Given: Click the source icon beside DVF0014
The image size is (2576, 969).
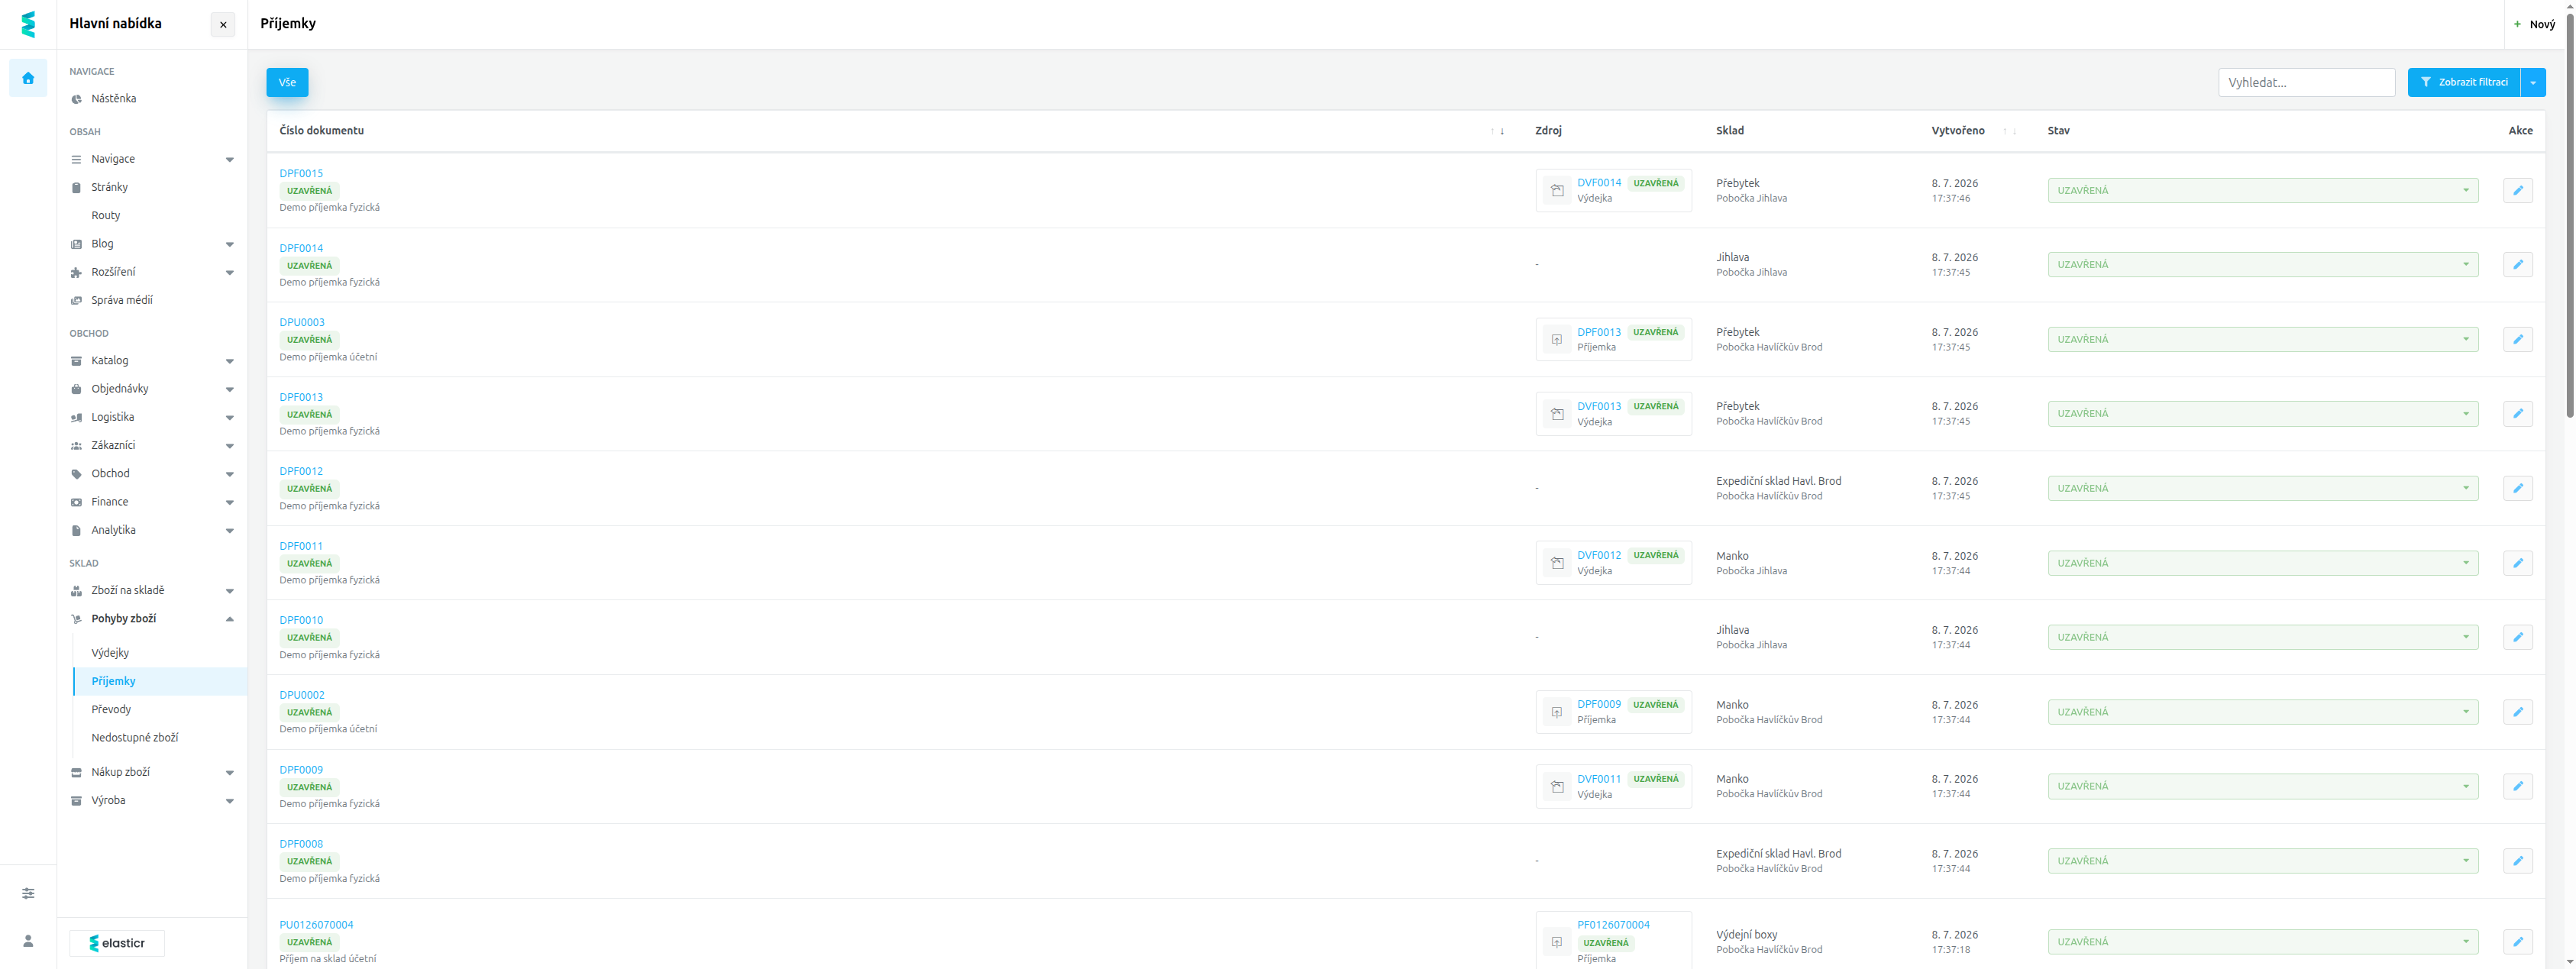Looking at the screenshot, I should click(1557, 190).
